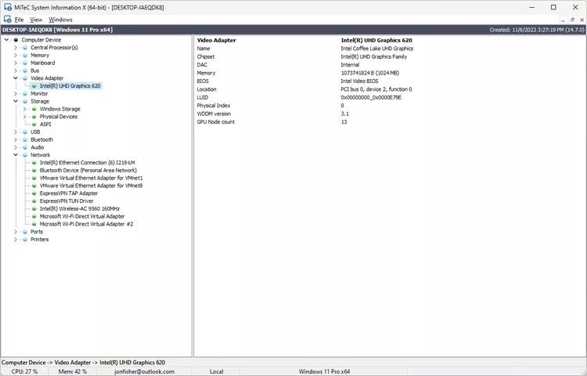Click the Computer Device root node icon
The width and height of the screenshot is (587, 376).
pos(16,40)
